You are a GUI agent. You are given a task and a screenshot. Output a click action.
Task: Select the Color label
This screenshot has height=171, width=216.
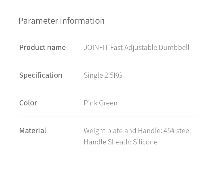pyautogui.click(x=28, y=103)
